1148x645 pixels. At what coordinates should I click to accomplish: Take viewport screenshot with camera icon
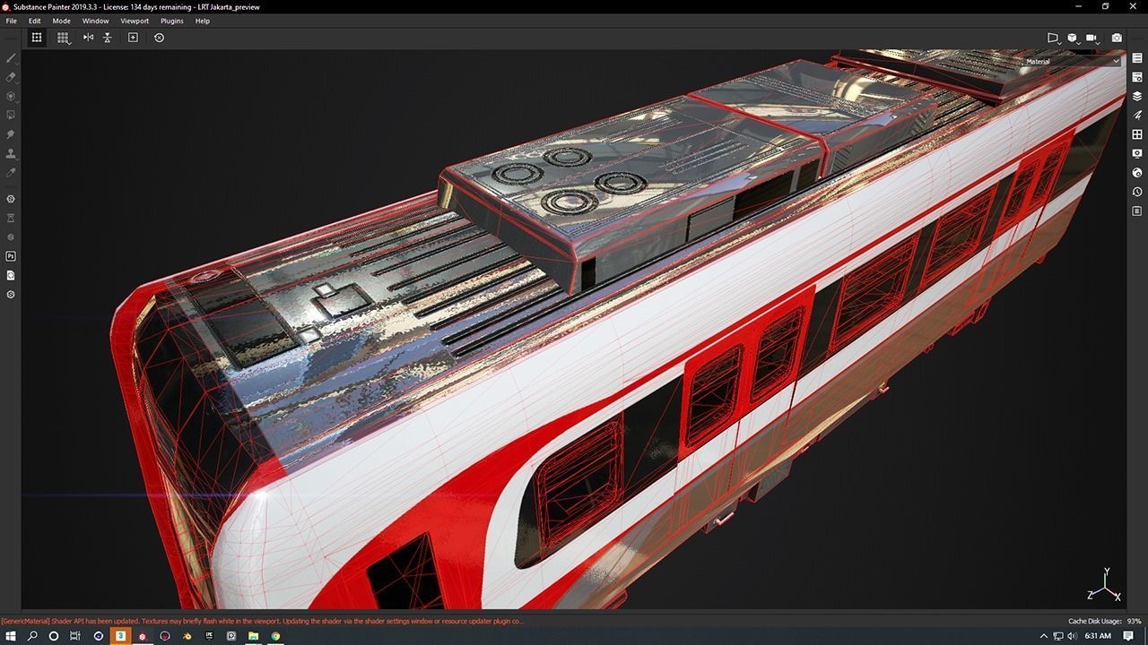coord(1117,38)
